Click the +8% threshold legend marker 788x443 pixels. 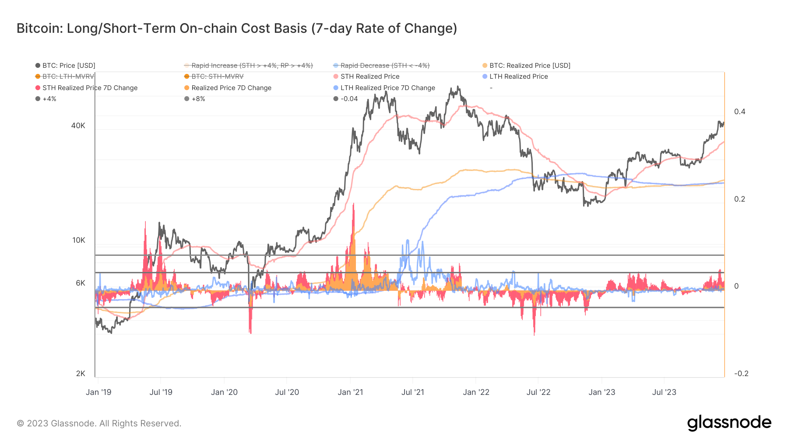(x=187, y=99)
